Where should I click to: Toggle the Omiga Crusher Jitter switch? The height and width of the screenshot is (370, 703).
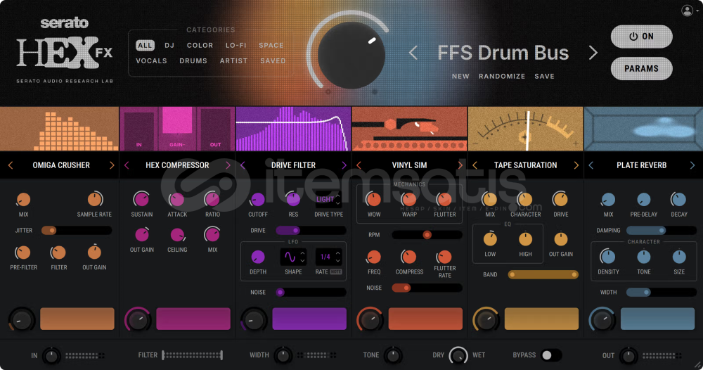[49, 230]
